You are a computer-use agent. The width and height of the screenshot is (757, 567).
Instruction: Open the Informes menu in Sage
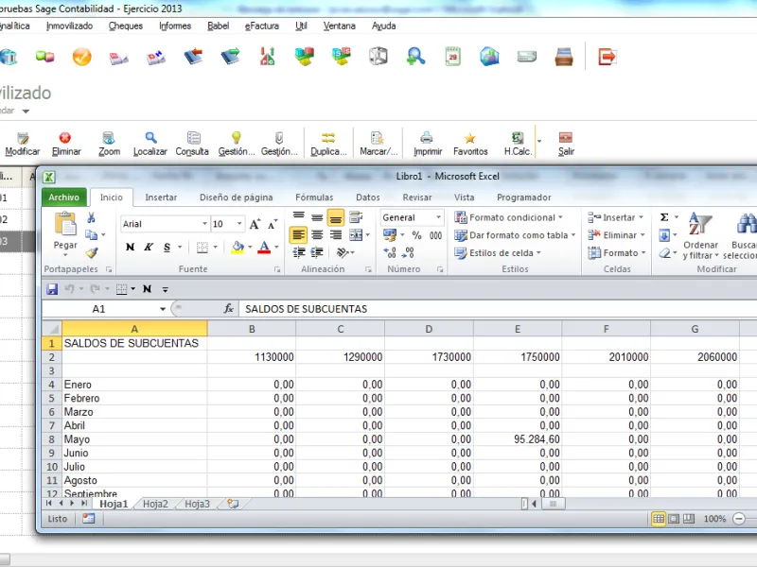tap(175, 26)
